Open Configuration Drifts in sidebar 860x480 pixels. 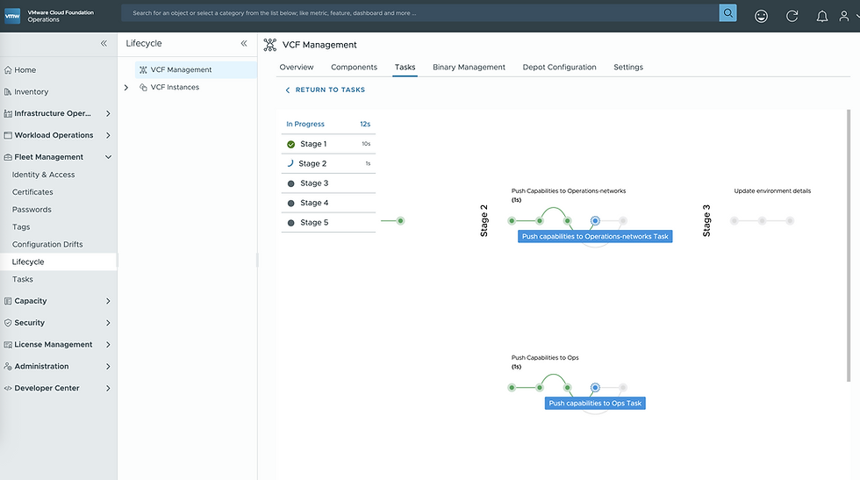pyautogui.click(x=47, y=244)
